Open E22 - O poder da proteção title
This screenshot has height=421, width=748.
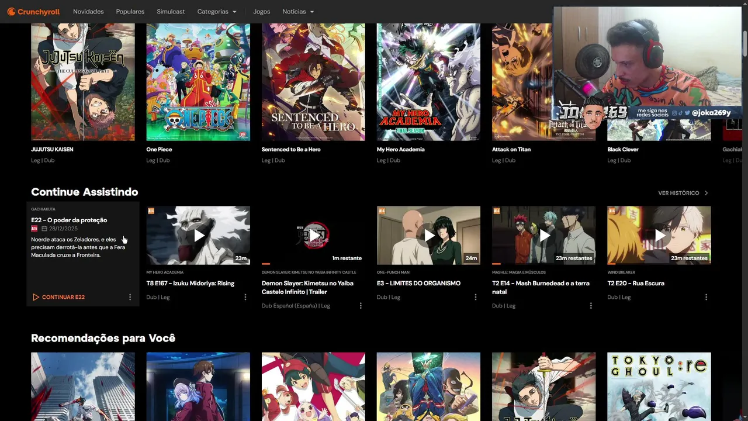click(x=69, y=220)
